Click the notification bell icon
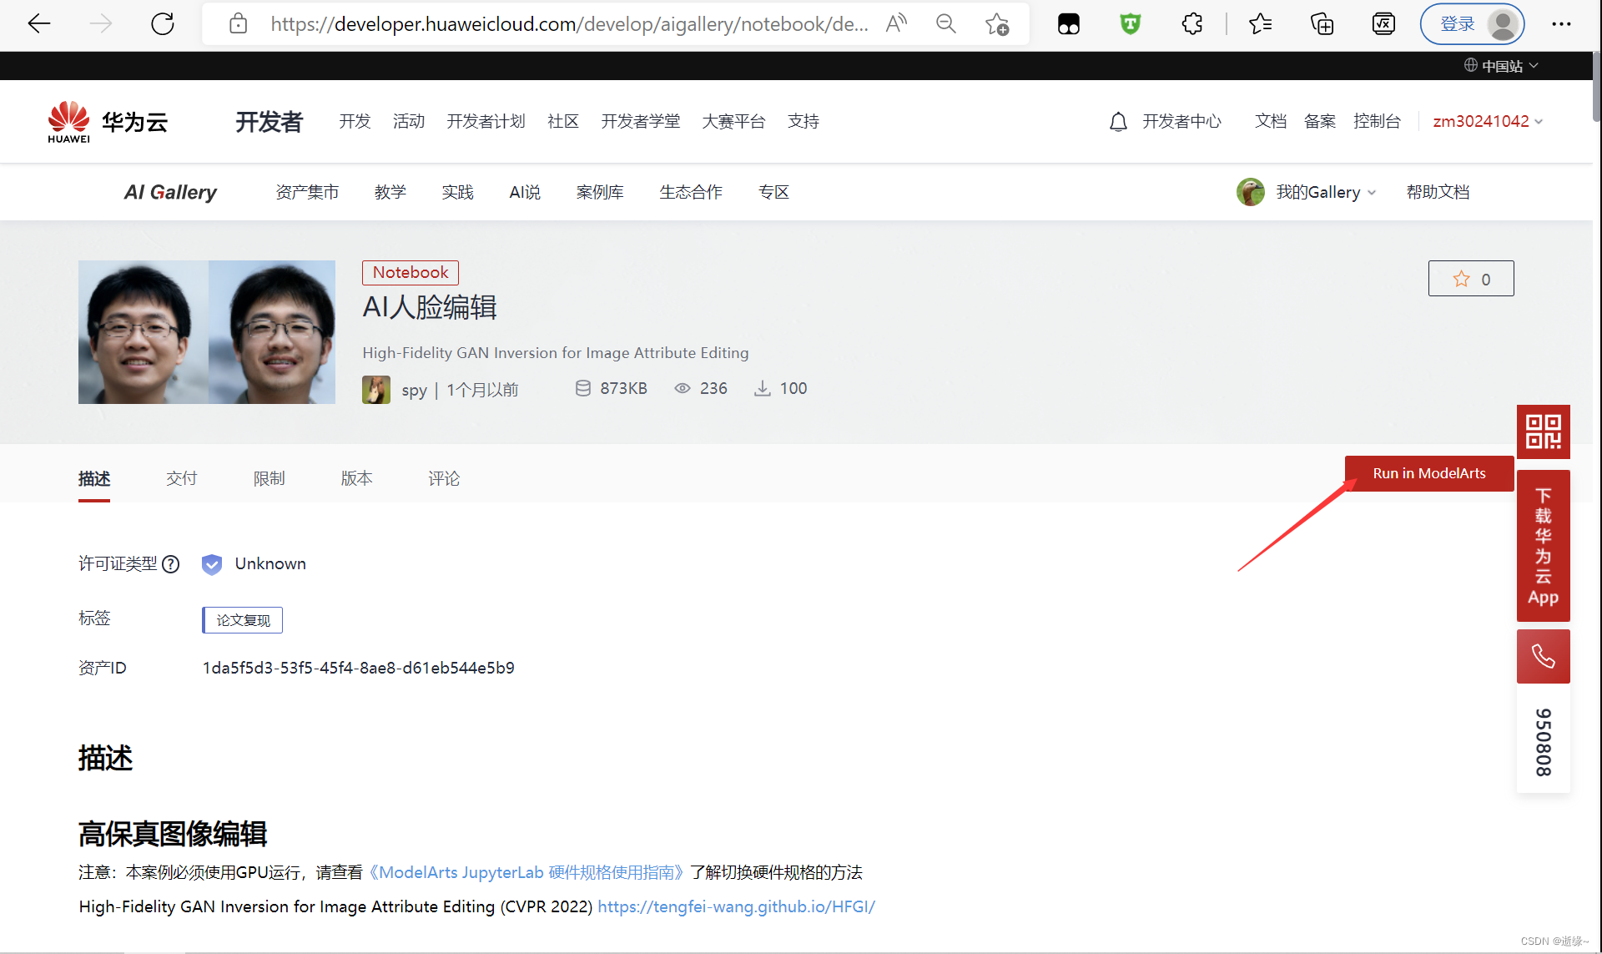 [1118, 122]
